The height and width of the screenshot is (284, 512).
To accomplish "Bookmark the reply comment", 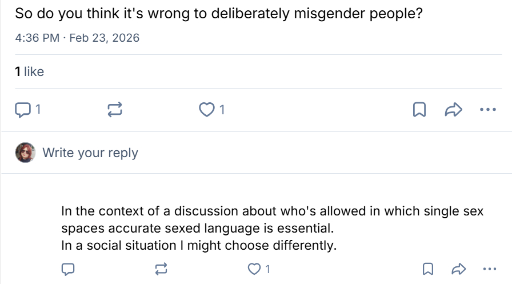I will click(427, 269).
